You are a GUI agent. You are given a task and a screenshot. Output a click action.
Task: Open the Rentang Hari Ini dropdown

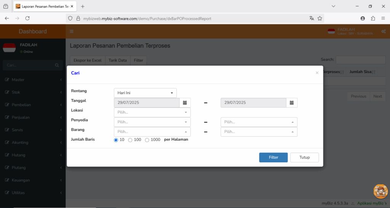pyautogui.click(x=145, y=93)
